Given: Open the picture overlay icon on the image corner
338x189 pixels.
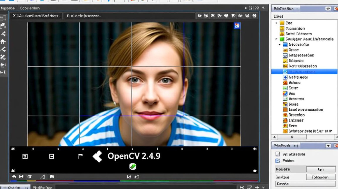Looking at the screenshot, I should pyautogui.click(x=237, y=26).
